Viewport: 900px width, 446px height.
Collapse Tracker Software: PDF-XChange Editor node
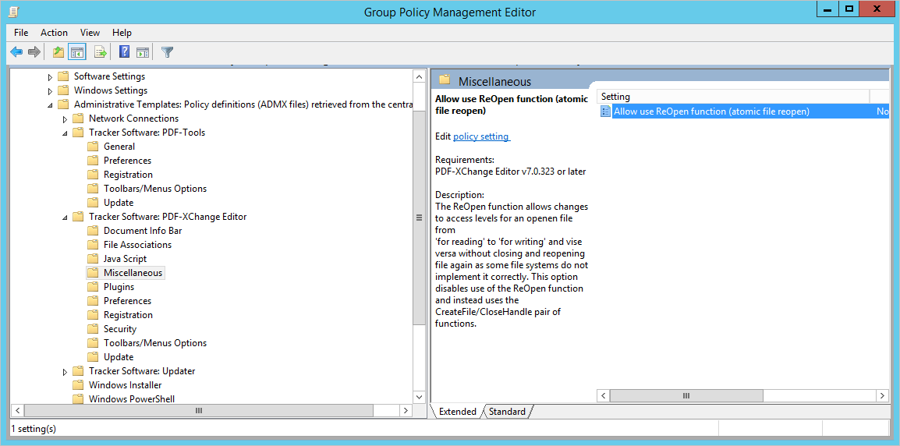(x=65, y=217)
